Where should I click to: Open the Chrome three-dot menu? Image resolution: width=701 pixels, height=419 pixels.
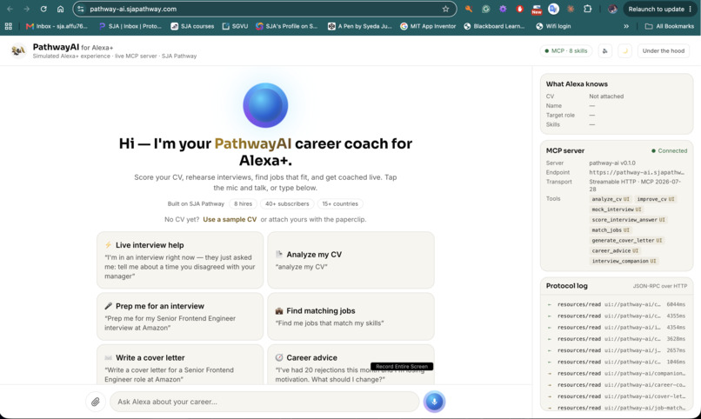coord(691,9)
